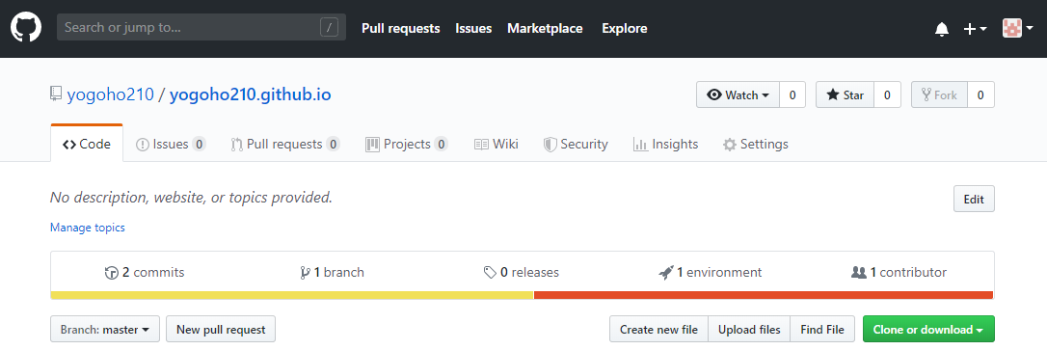This screenshot has height=350, width=1047.
Task: Click the Manage topics link
Action: tap(88, 228)
